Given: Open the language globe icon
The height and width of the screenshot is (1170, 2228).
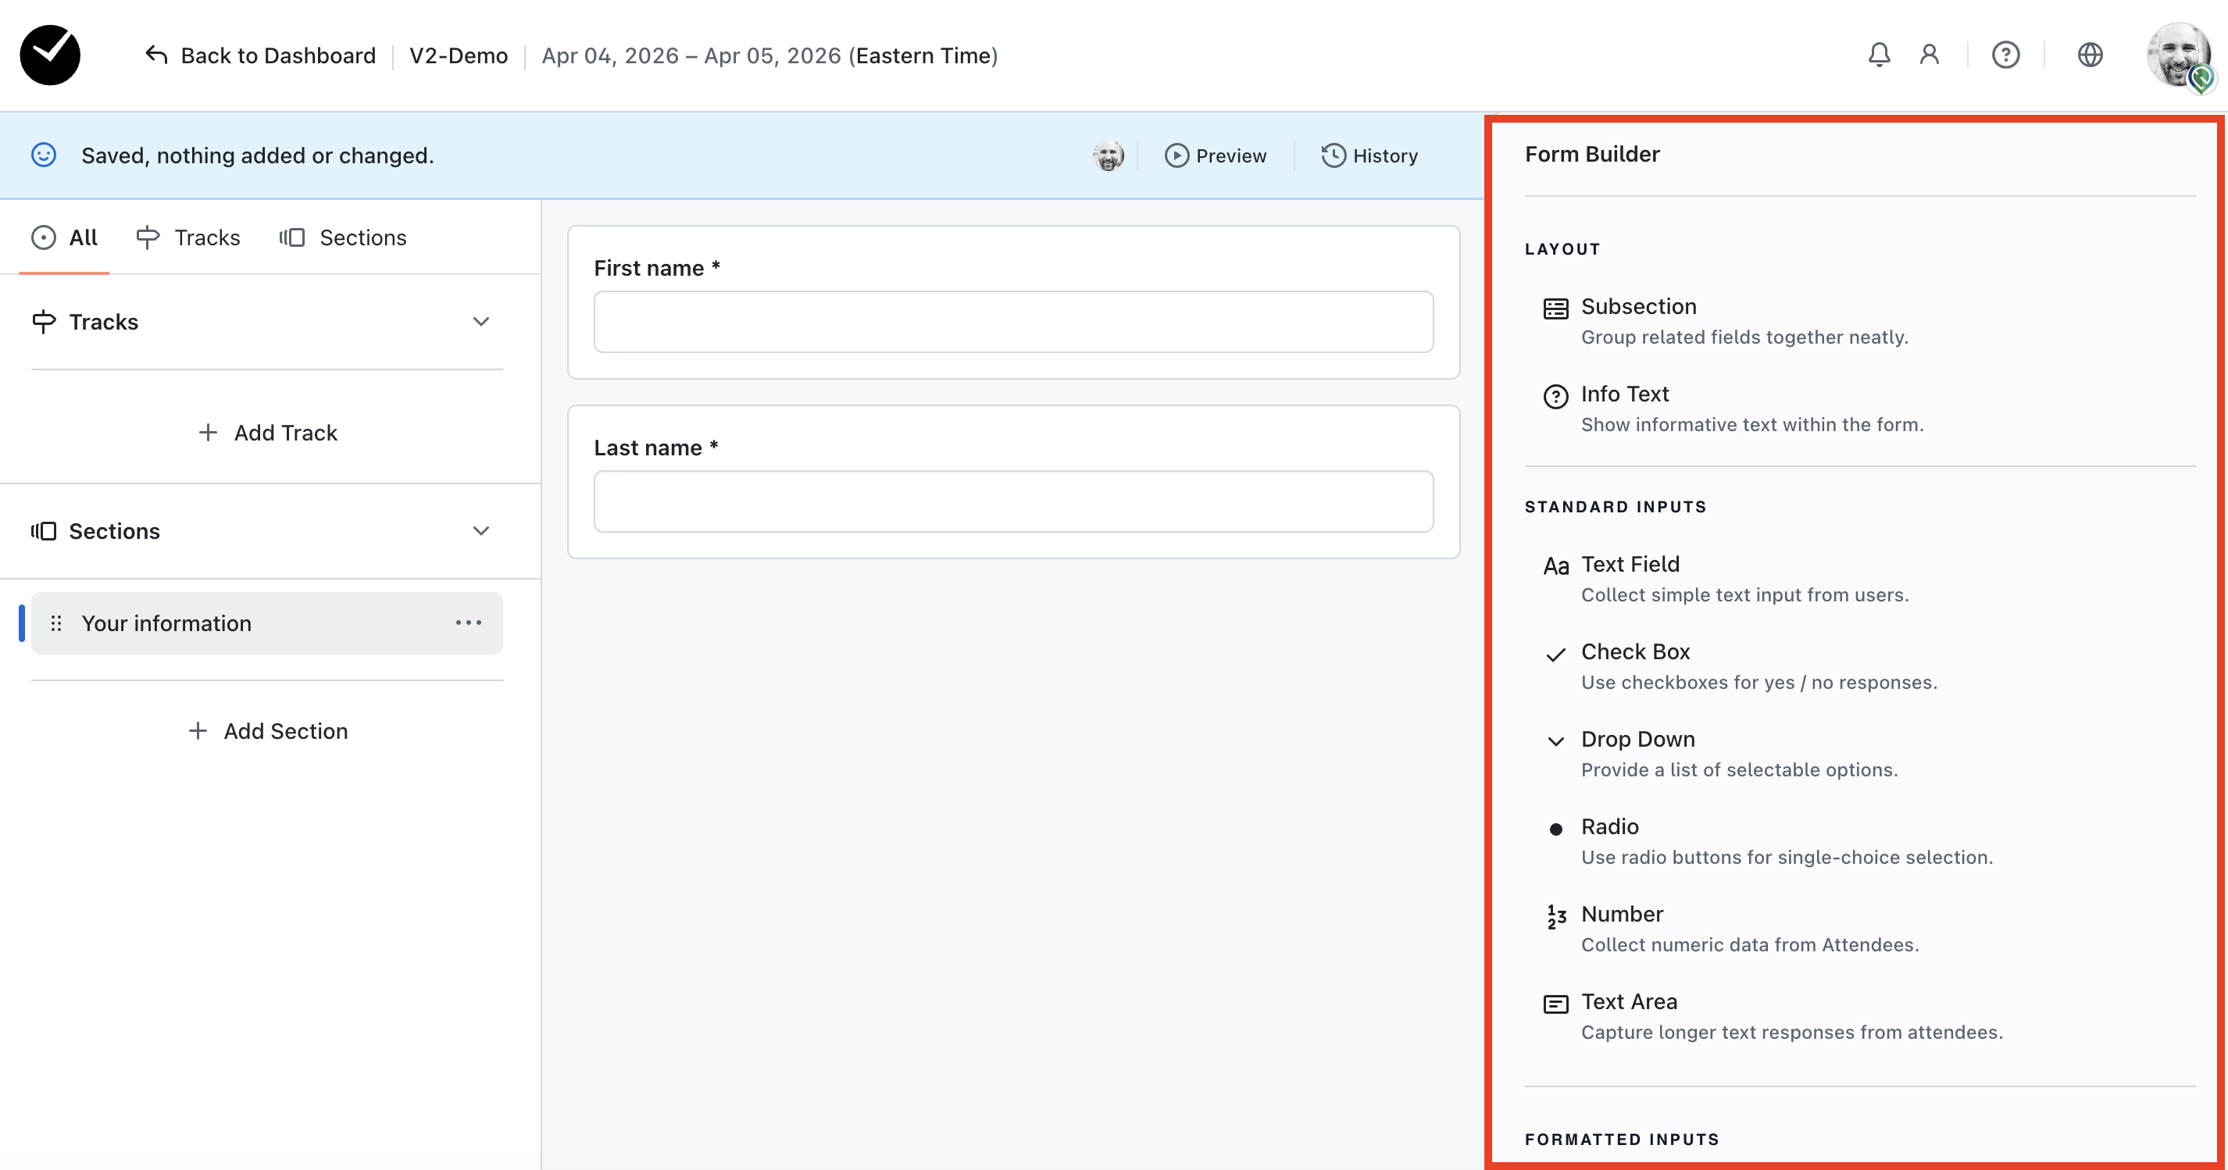Looking at the screenshot, I should click(2090, 55).
